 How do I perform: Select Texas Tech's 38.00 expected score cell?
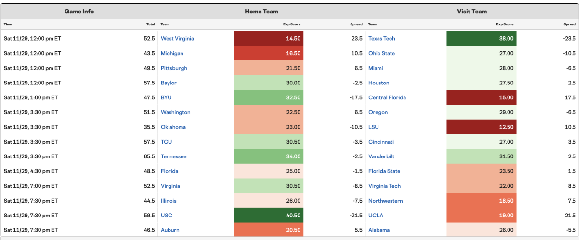pos(482,39)
